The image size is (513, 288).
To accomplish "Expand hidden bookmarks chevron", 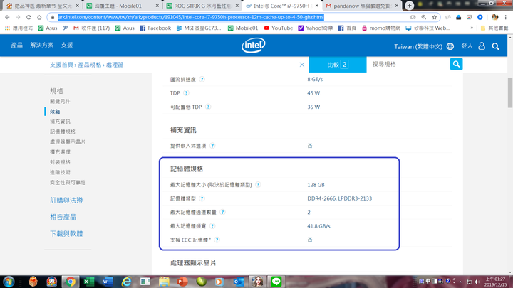I will point(472,28).
